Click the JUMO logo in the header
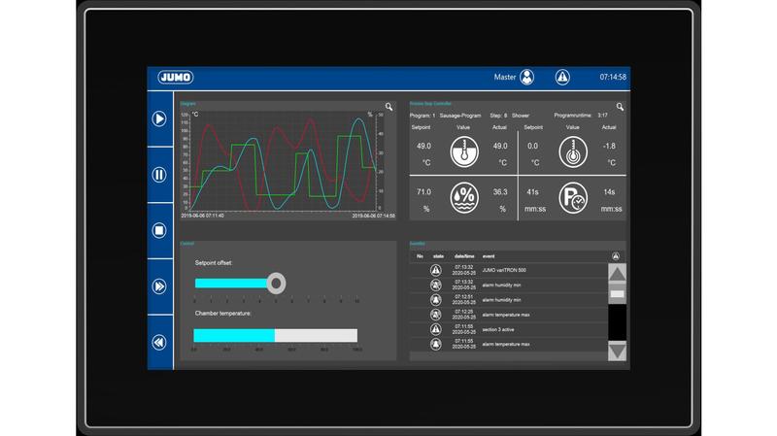 pyautogui.click(x=174, y=77)
